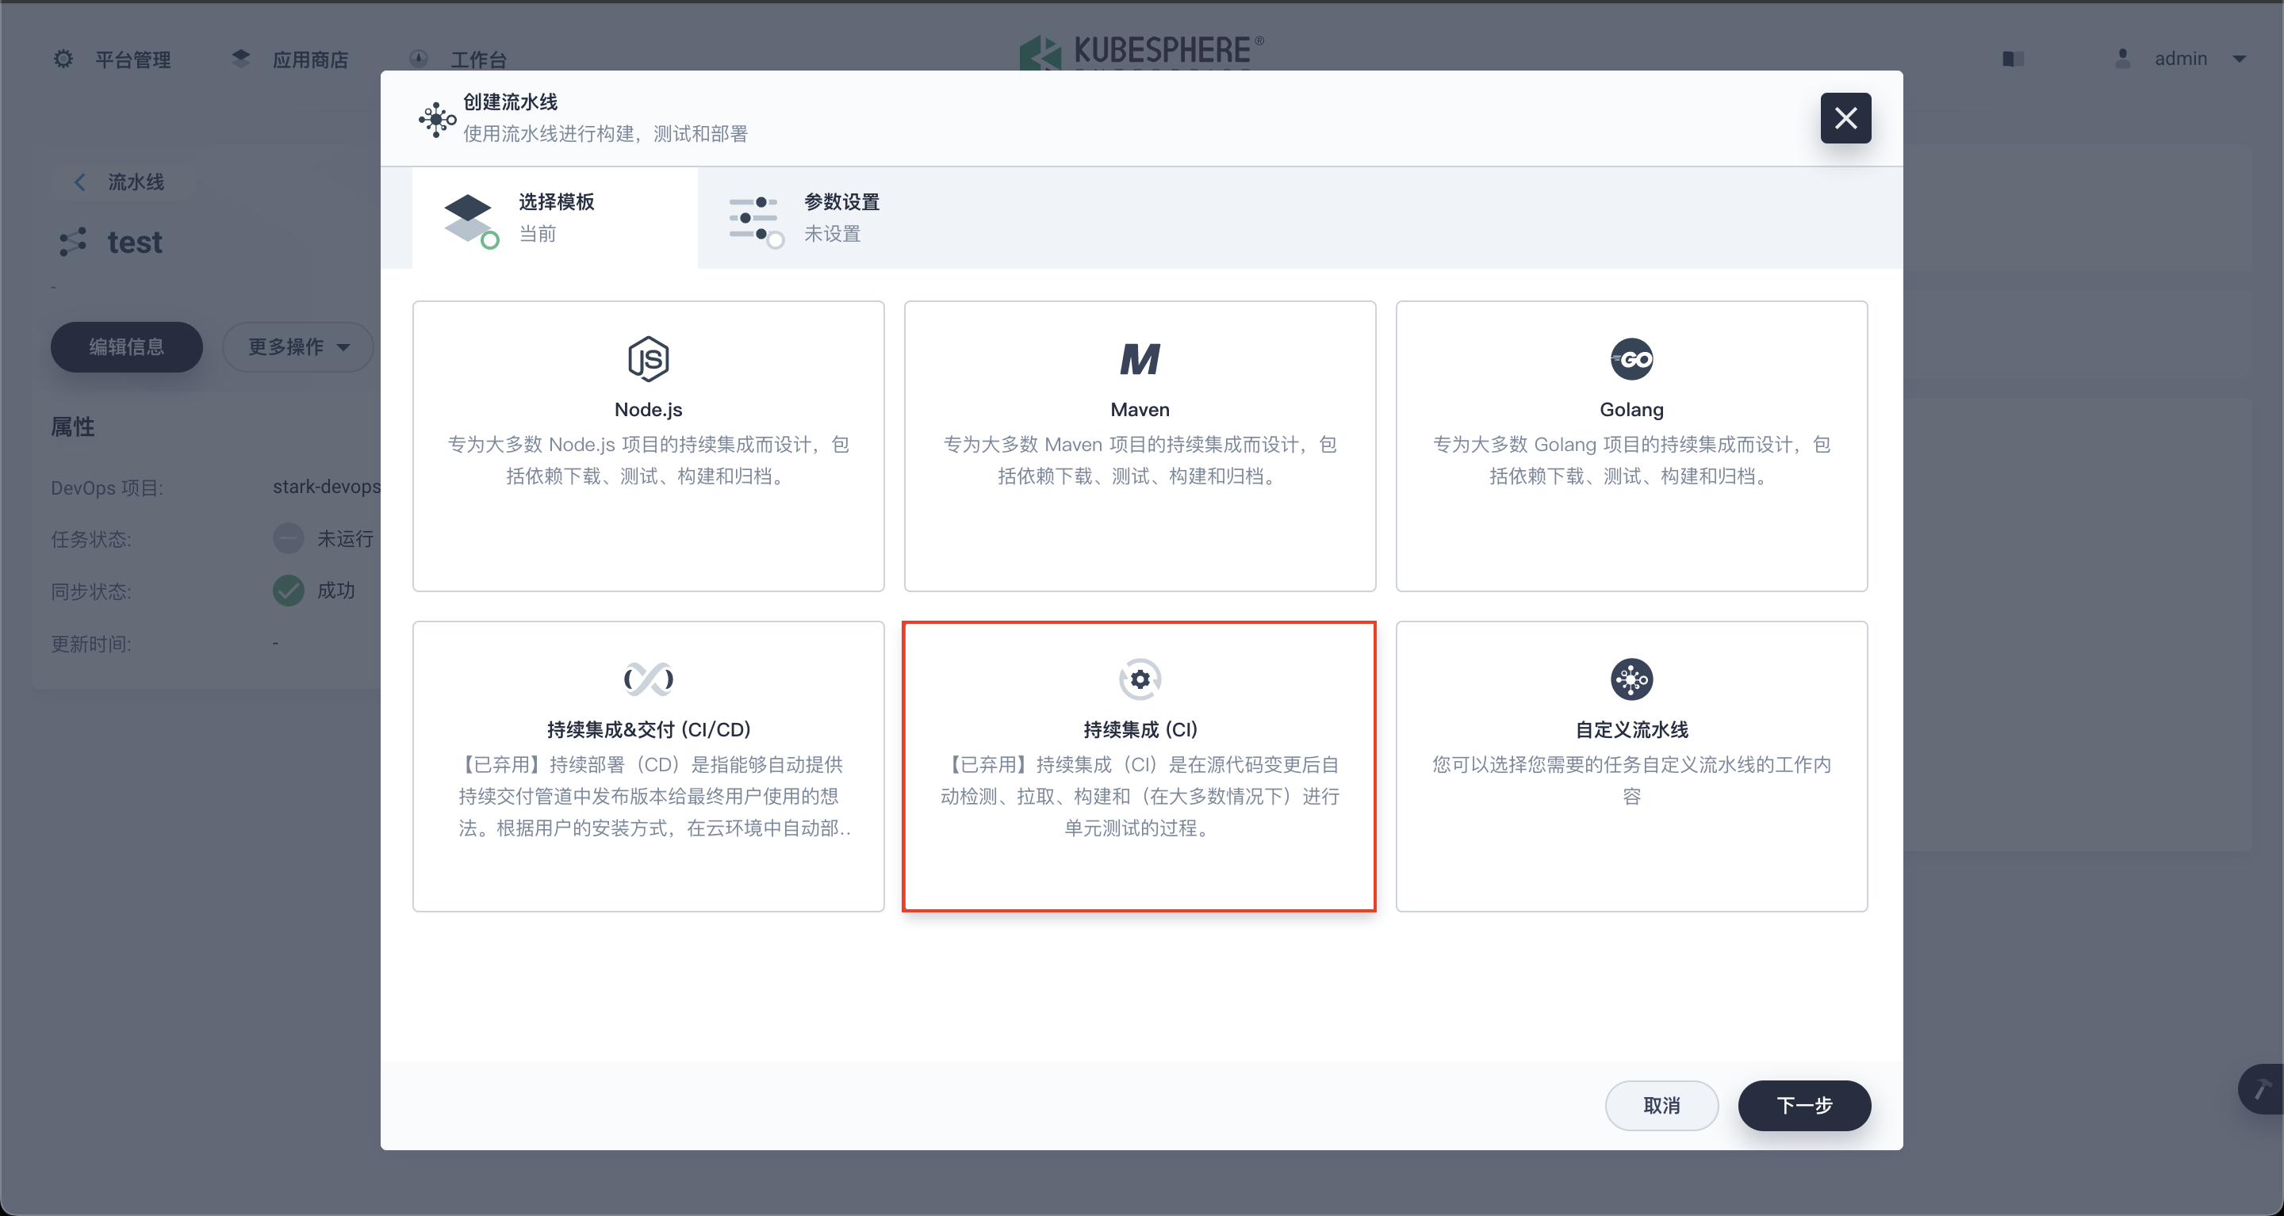The width and height of the screenshot is (2284, 1216).
Task: Click the 下一步 button
Action: point(1803,1105)
